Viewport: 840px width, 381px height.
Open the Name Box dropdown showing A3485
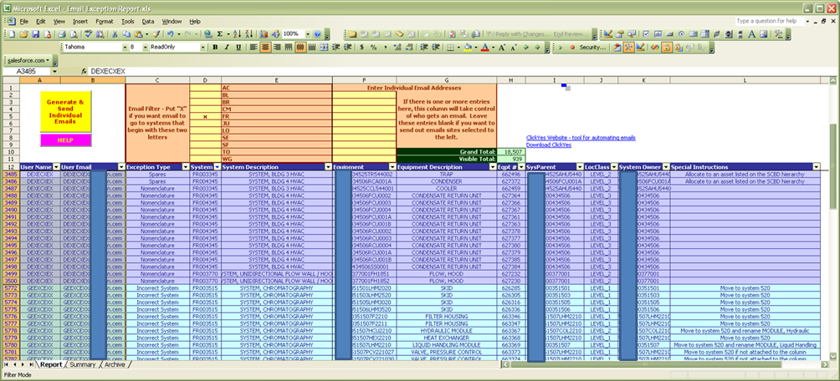pos(54,71)
